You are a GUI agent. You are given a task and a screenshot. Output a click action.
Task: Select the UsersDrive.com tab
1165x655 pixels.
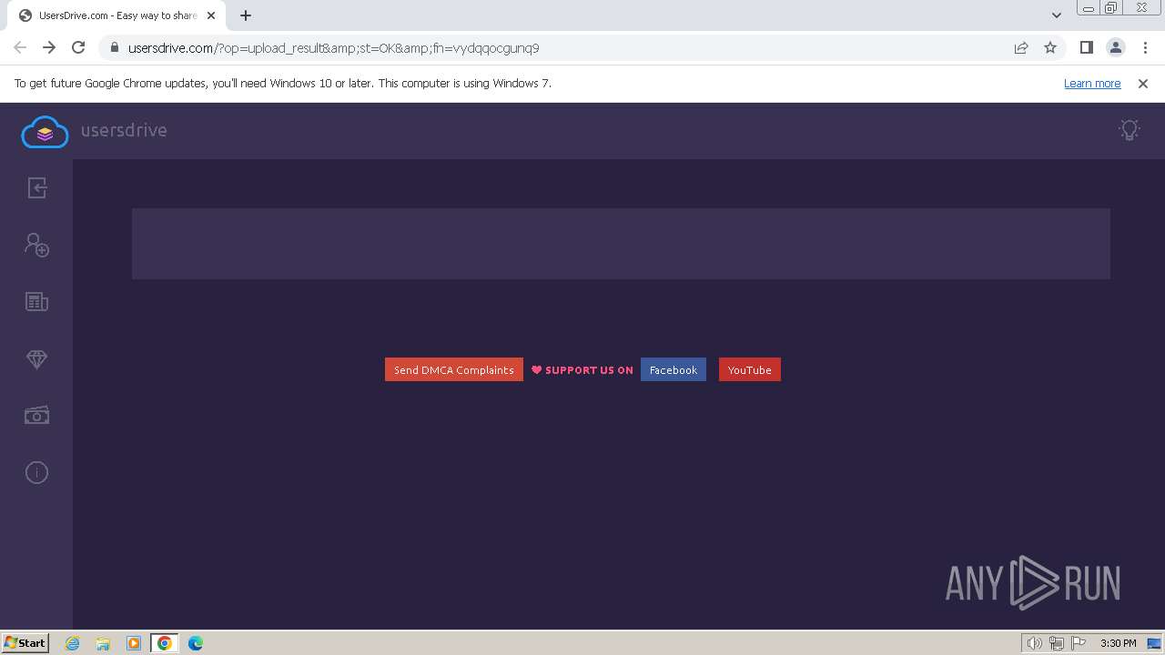[x=116, y=15]
